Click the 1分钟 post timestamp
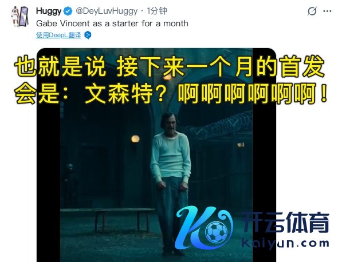The image size is (338, 262). pyautogui.click(x=157, y=11)
